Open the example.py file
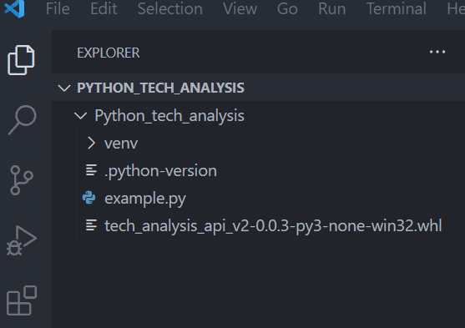This screenshot has height=328, width=465. (145, 199)
